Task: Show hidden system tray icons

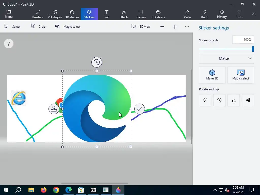Action: pos(215,190)
